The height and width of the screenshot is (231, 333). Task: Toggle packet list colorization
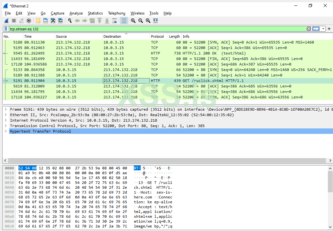pos(124,21)
